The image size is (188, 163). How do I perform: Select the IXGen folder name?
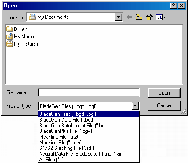tap(21, 29)
